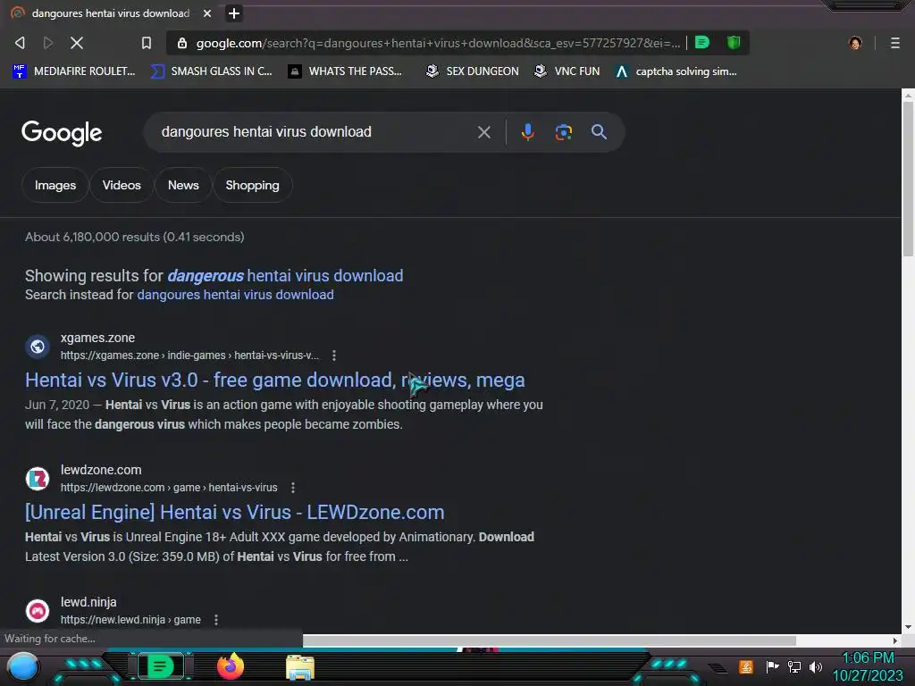Click the green browser taskbar icon

pos(161,666)
